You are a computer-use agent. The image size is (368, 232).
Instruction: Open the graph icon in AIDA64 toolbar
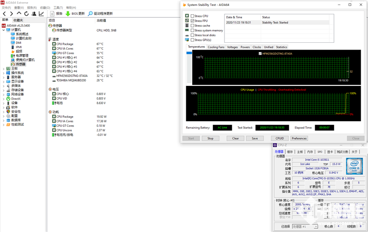point(41,14)
